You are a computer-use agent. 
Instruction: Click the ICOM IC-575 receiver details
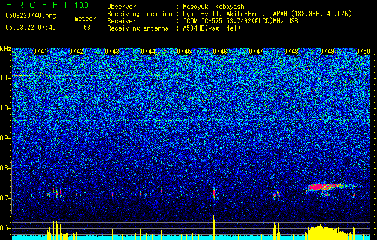(240, 21)
